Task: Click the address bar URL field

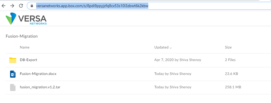Action: point(149,6)
